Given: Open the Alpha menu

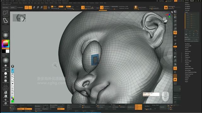Looking at the screenshot, I should click(3, 3).
